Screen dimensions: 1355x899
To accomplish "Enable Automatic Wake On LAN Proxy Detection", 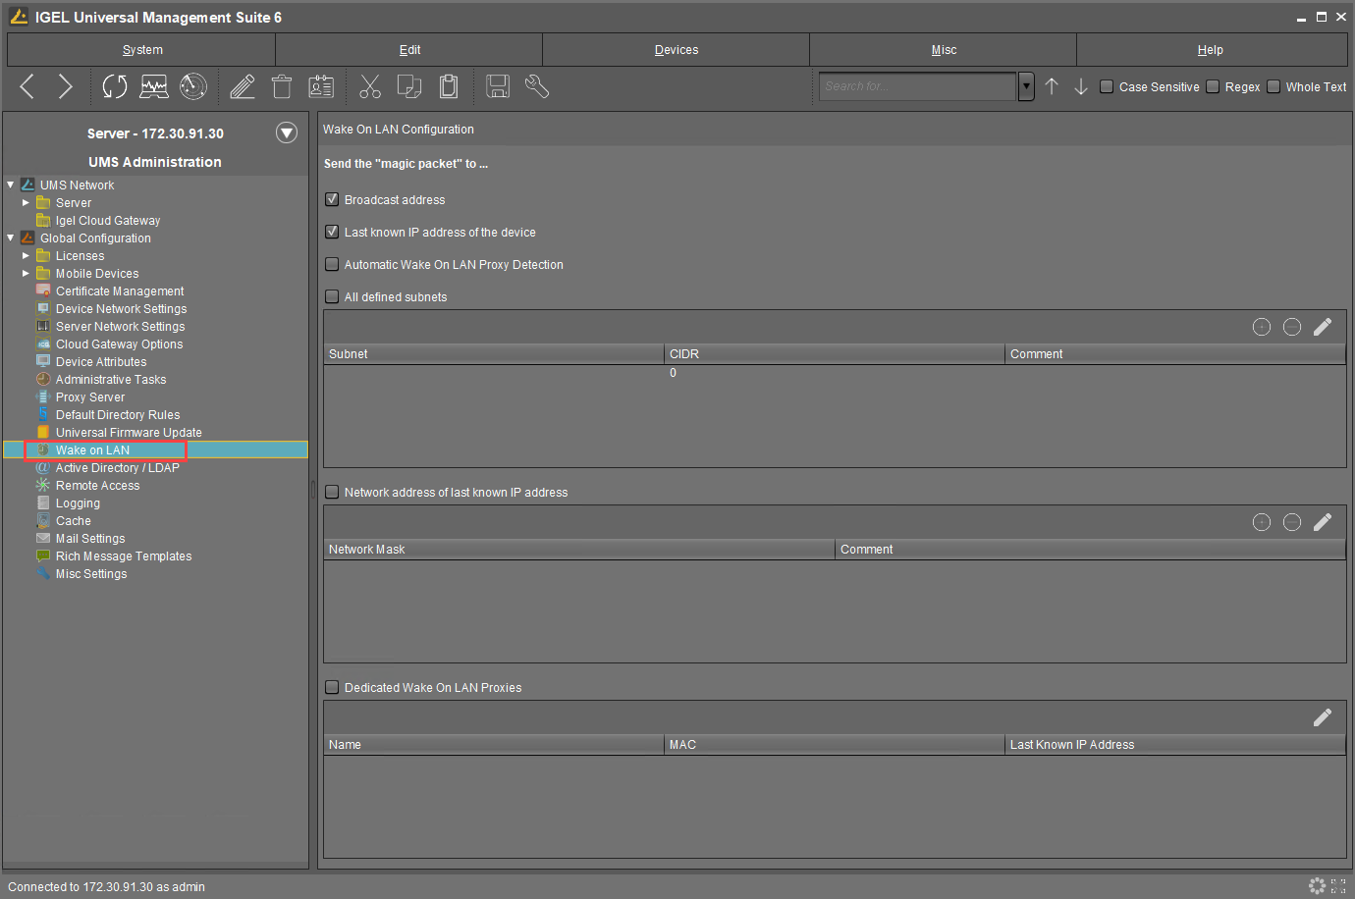I will 332,265.
